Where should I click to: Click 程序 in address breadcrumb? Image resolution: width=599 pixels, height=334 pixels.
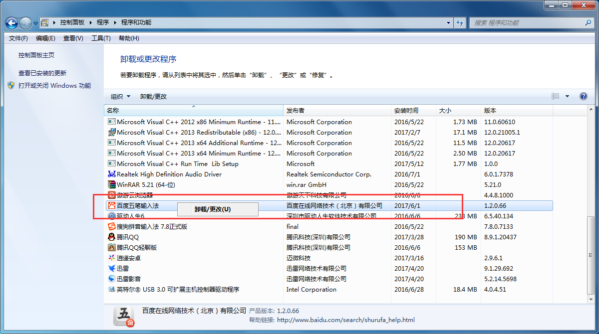coord(103,23)
